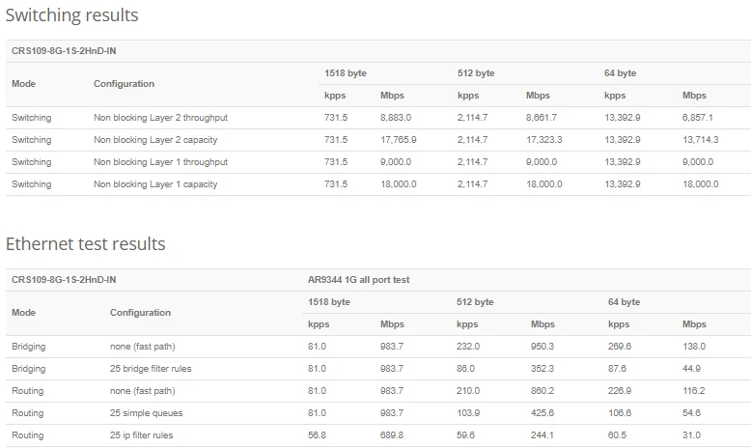Screen dimensions: 751x448
Task: Click the Non blocking Layer 1 throughput cell
Action: [x=160, y=162]
